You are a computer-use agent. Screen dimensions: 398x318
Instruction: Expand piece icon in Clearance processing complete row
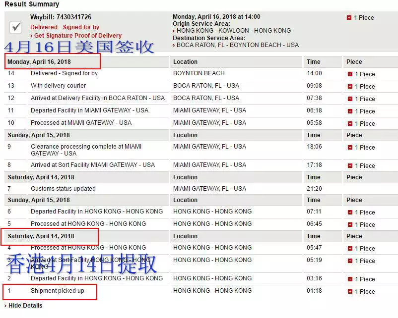[x=350, y=148]
